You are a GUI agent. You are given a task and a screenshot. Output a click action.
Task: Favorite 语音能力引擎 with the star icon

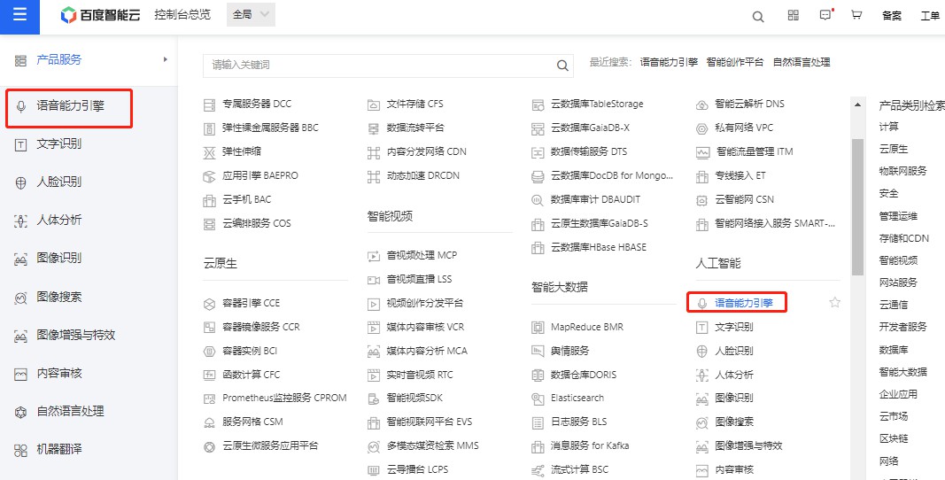coord(834,303)
